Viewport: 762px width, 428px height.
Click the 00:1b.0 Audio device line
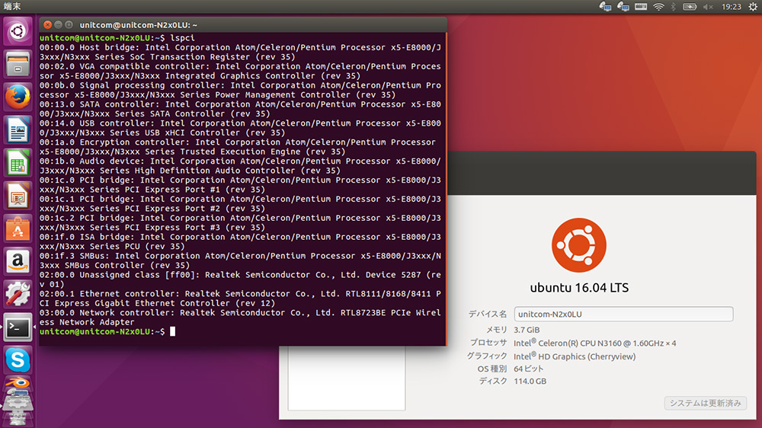pyautogui.click(x=240, y=166)
